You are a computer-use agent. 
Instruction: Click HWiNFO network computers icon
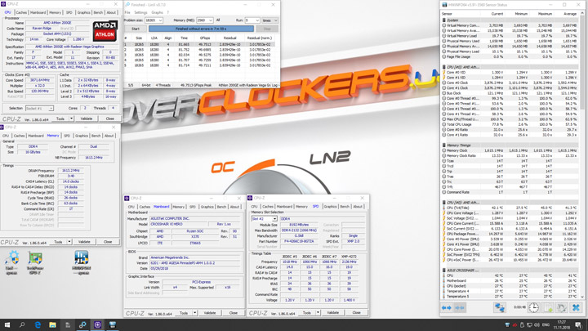pos(500,307)
